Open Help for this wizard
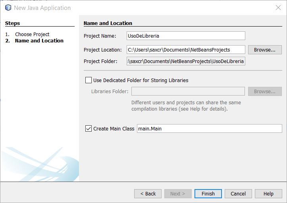 click(x=268, y=193)
